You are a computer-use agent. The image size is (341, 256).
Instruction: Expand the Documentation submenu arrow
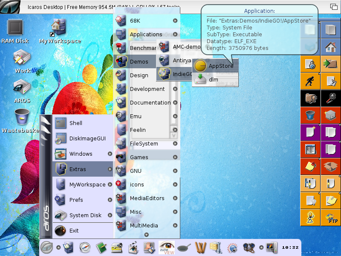[x=175, y=102]
